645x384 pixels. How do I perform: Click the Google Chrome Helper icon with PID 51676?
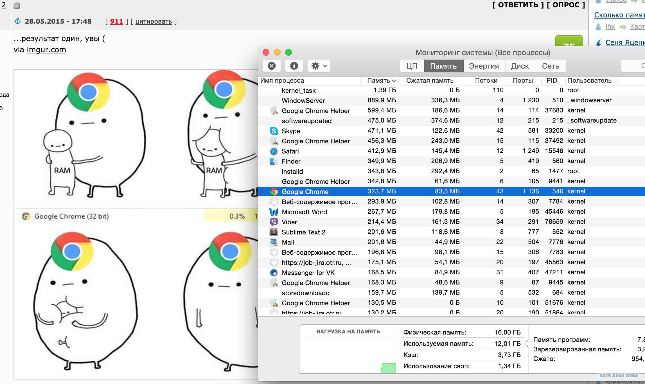(274, 303)
